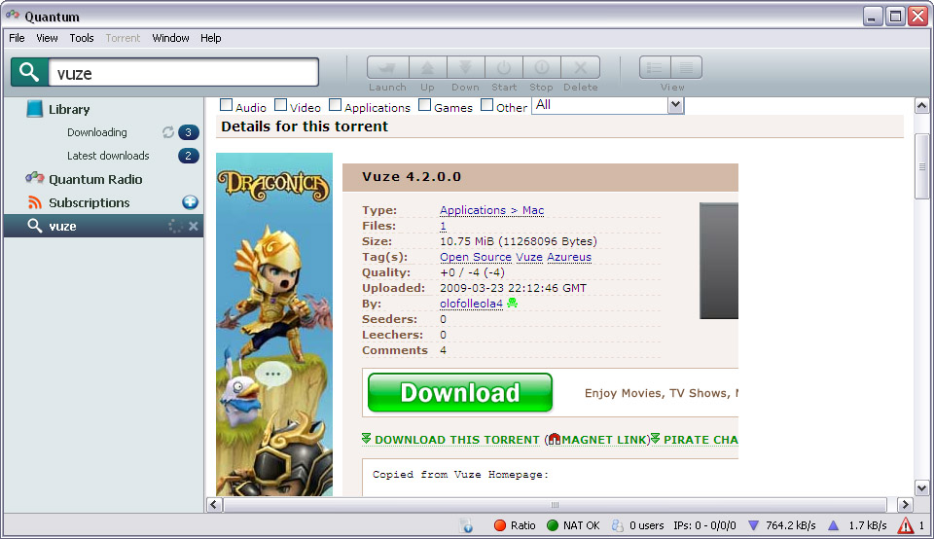
Task: Click the horizontal scrollbar thumb
Action: (555, 504)
